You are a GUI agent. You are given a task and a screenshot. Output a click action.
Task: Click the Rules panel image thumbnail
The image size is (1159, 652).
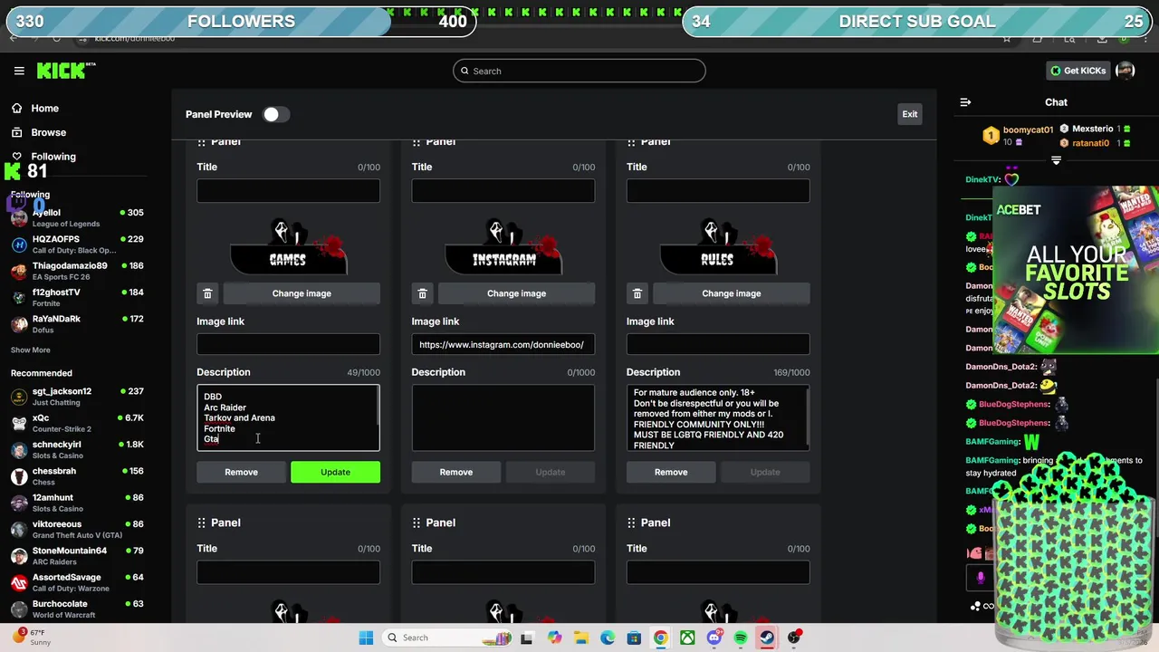tap(718, 245)
